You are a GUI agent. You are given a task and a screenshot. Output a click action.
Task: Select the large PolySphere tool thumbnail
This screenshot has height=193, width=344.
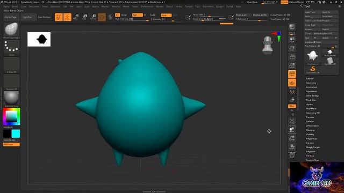313,57
